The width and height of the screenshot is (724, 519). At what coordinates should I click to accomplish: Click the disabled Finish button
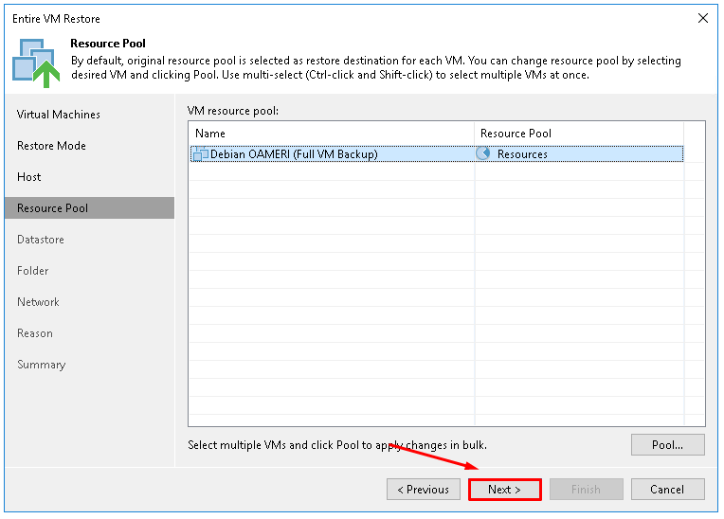[x=586, y=489]
